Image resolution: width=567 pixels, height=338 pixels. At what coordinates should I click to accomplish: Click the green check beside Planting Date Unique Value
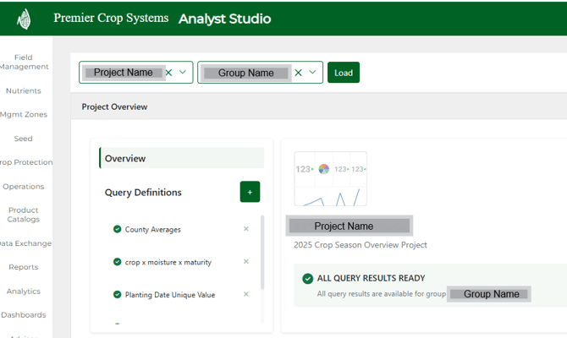117,295
